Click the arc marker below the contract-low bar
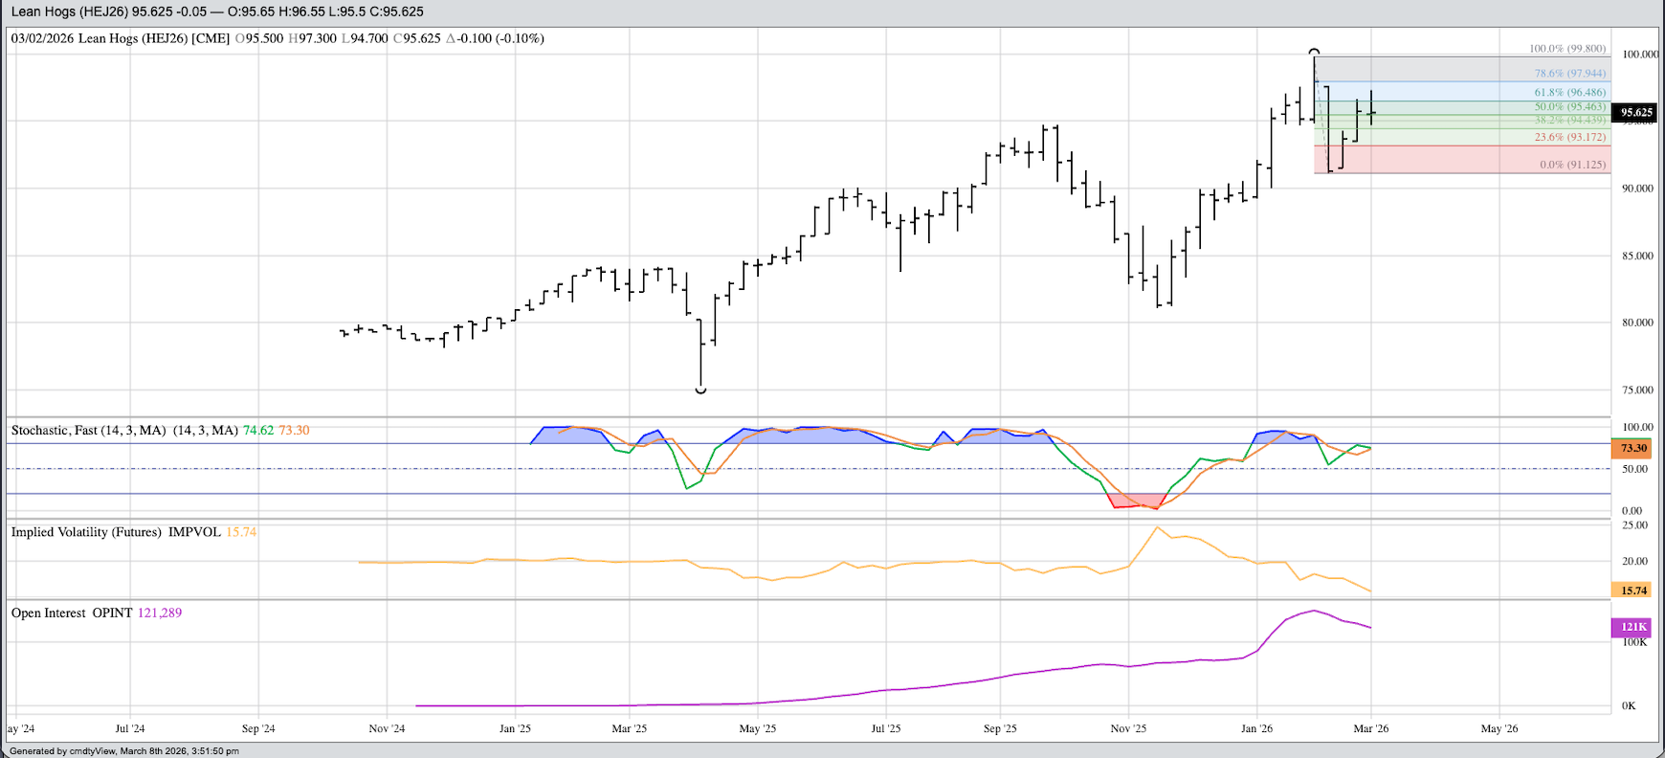Viewport: 1665px width, 758px height. pyautogui.click(x=700, y=390)
